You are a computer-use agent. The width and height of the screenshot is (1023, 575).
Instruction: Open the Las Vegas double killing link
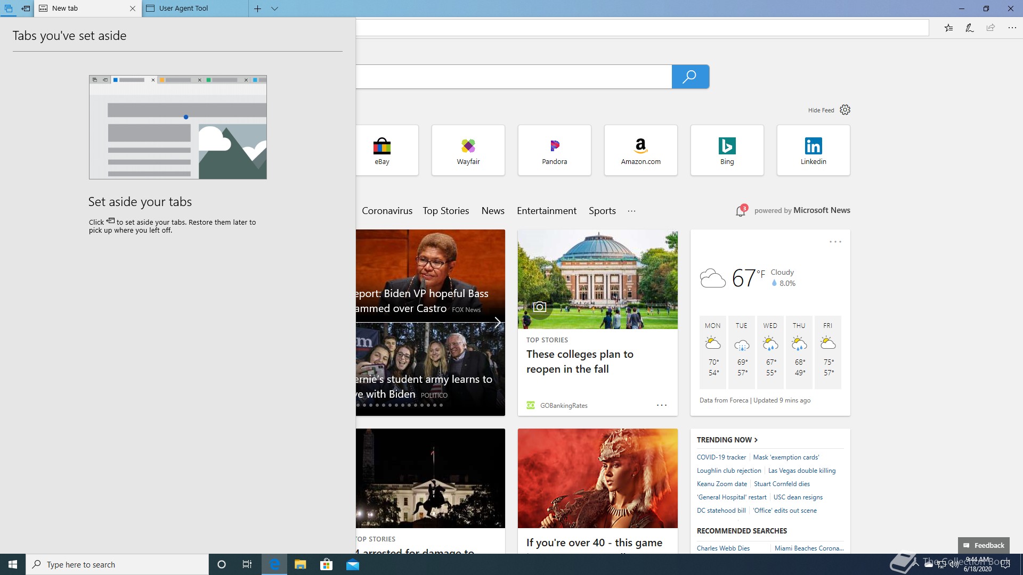801,471
